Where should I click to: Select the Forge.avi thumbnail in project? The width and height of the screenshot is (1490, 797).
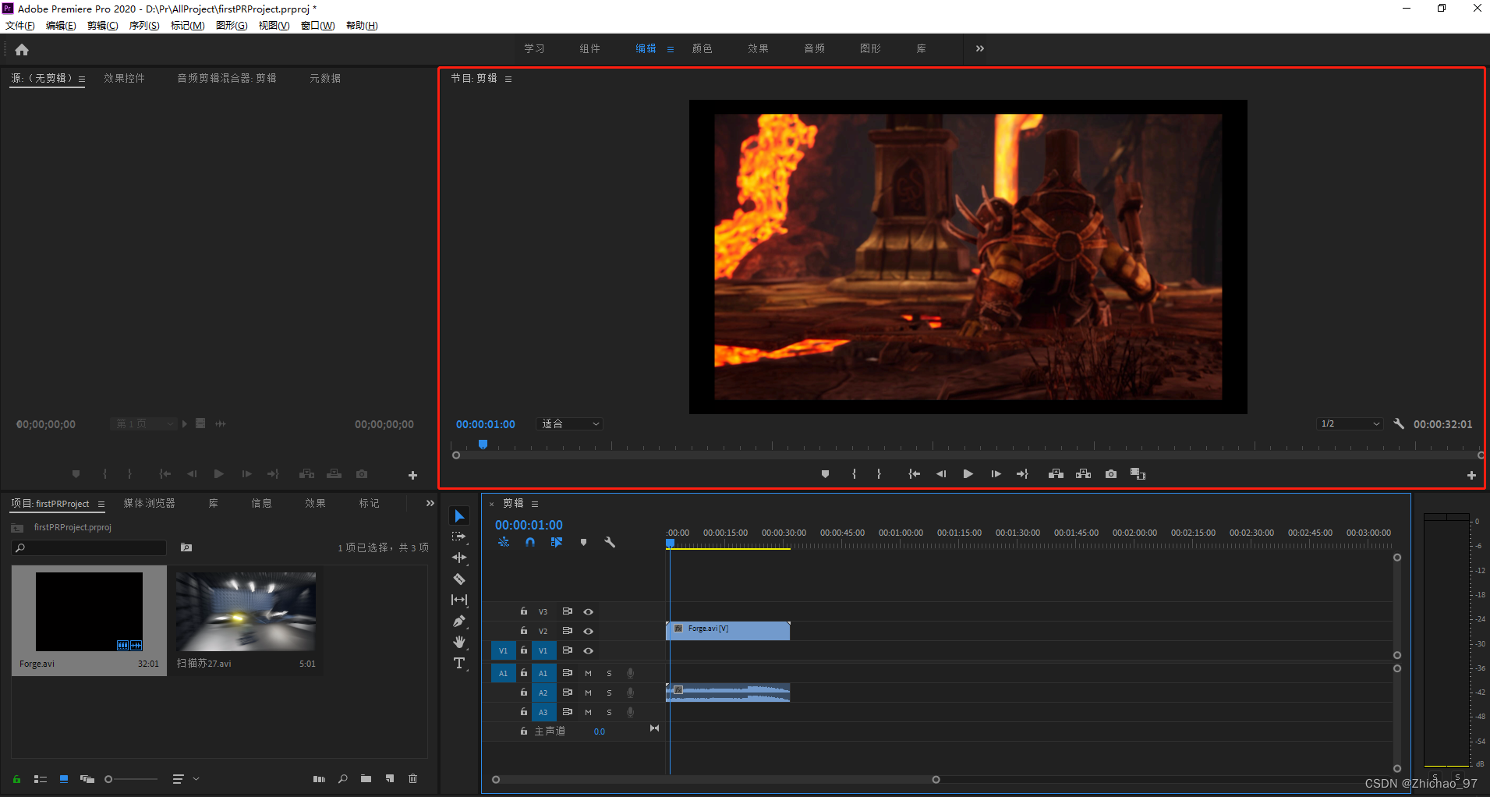click(x=89, y=612)
